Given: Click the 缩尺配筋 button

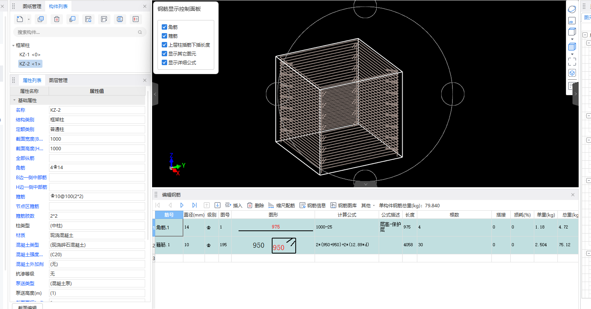Looking at the screenshot, I should pyautogui.click(x=282, y=205).
